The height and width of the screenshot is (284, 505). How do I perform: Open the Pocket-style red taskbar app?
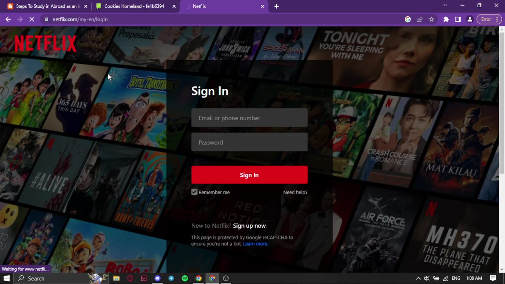144,278
